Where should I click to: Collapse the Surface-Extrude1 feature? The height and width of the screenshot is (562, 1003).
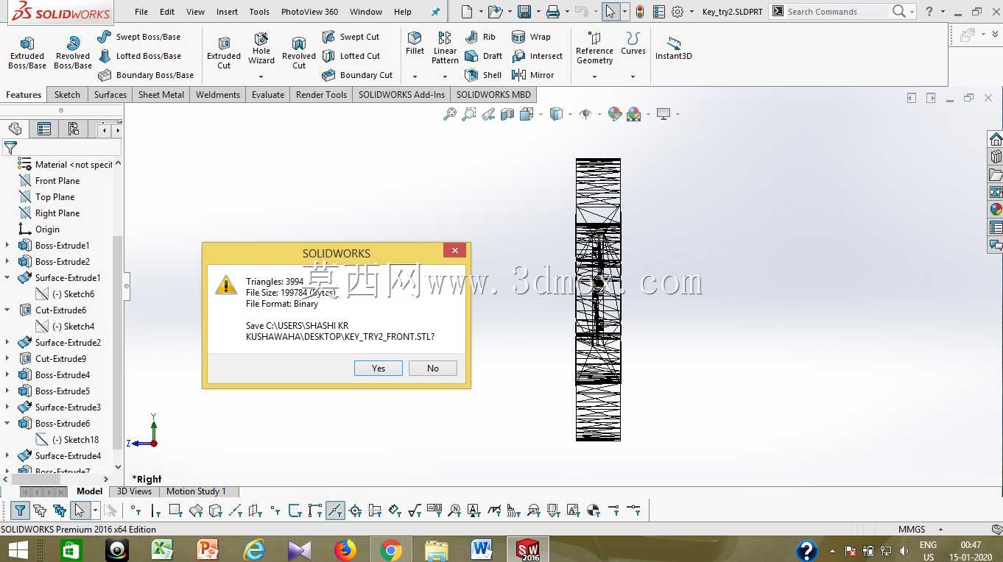point(7,278)
